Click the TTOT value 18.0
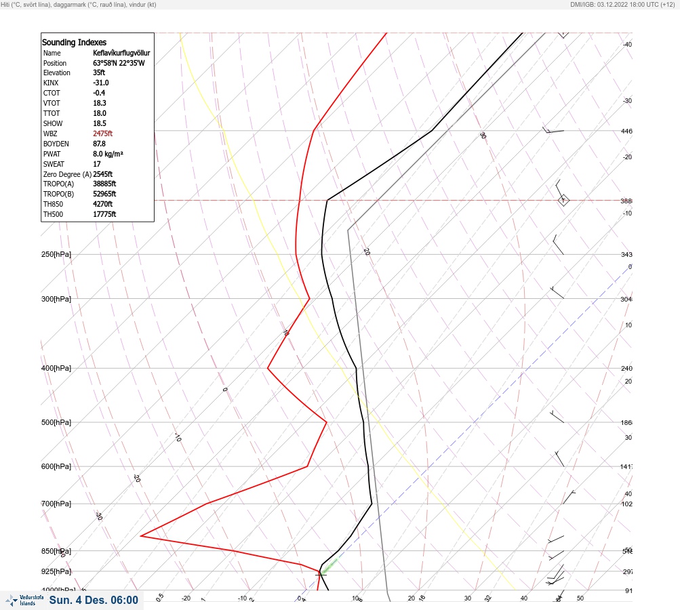The width and height of the screenshot is (680, 610). pyautogui.click(x=100, y=113)
